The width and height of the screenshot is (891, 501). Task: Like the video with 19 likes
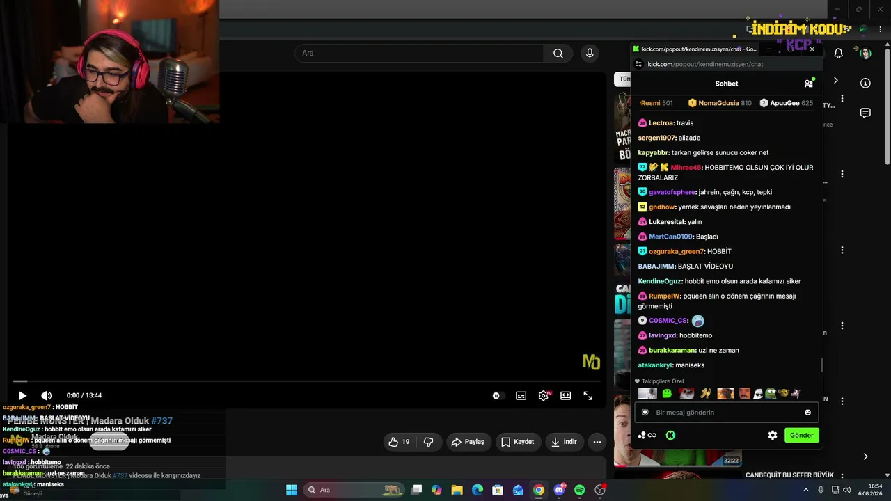399,442
